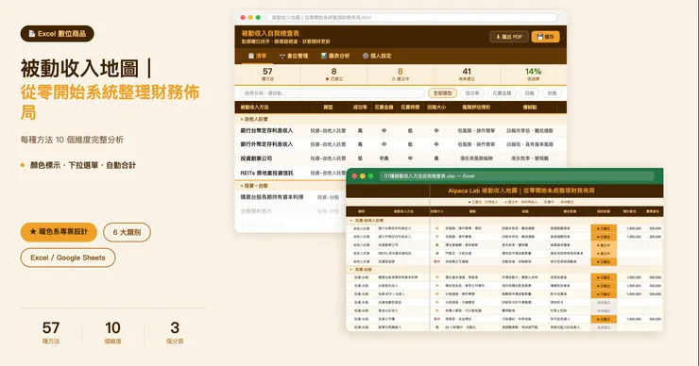This screenshot has height=366, width=699.
Task: Click the Excel / Google Sheets pill
Action: tap(68, 258)
